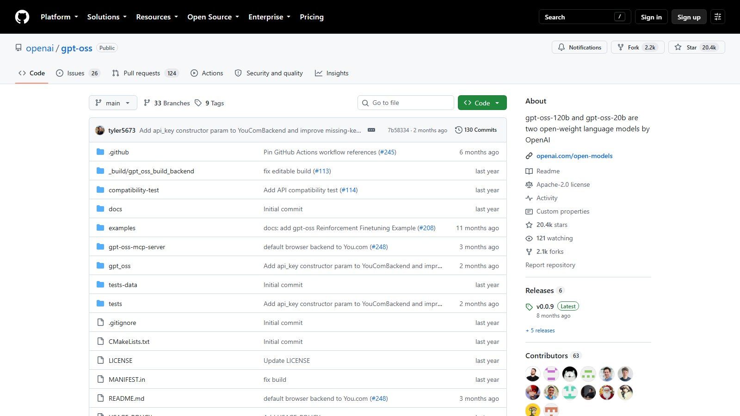Click the .gitignore file icon
This screenshot has height=416, width=740.
100,322
